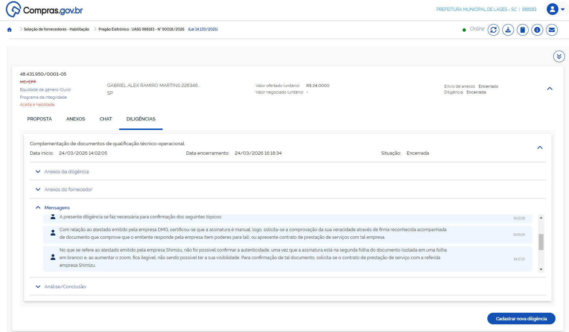569x332 pixels.
Task: Click the Valor negociado (unitário) label
Action: click(279, 92)
